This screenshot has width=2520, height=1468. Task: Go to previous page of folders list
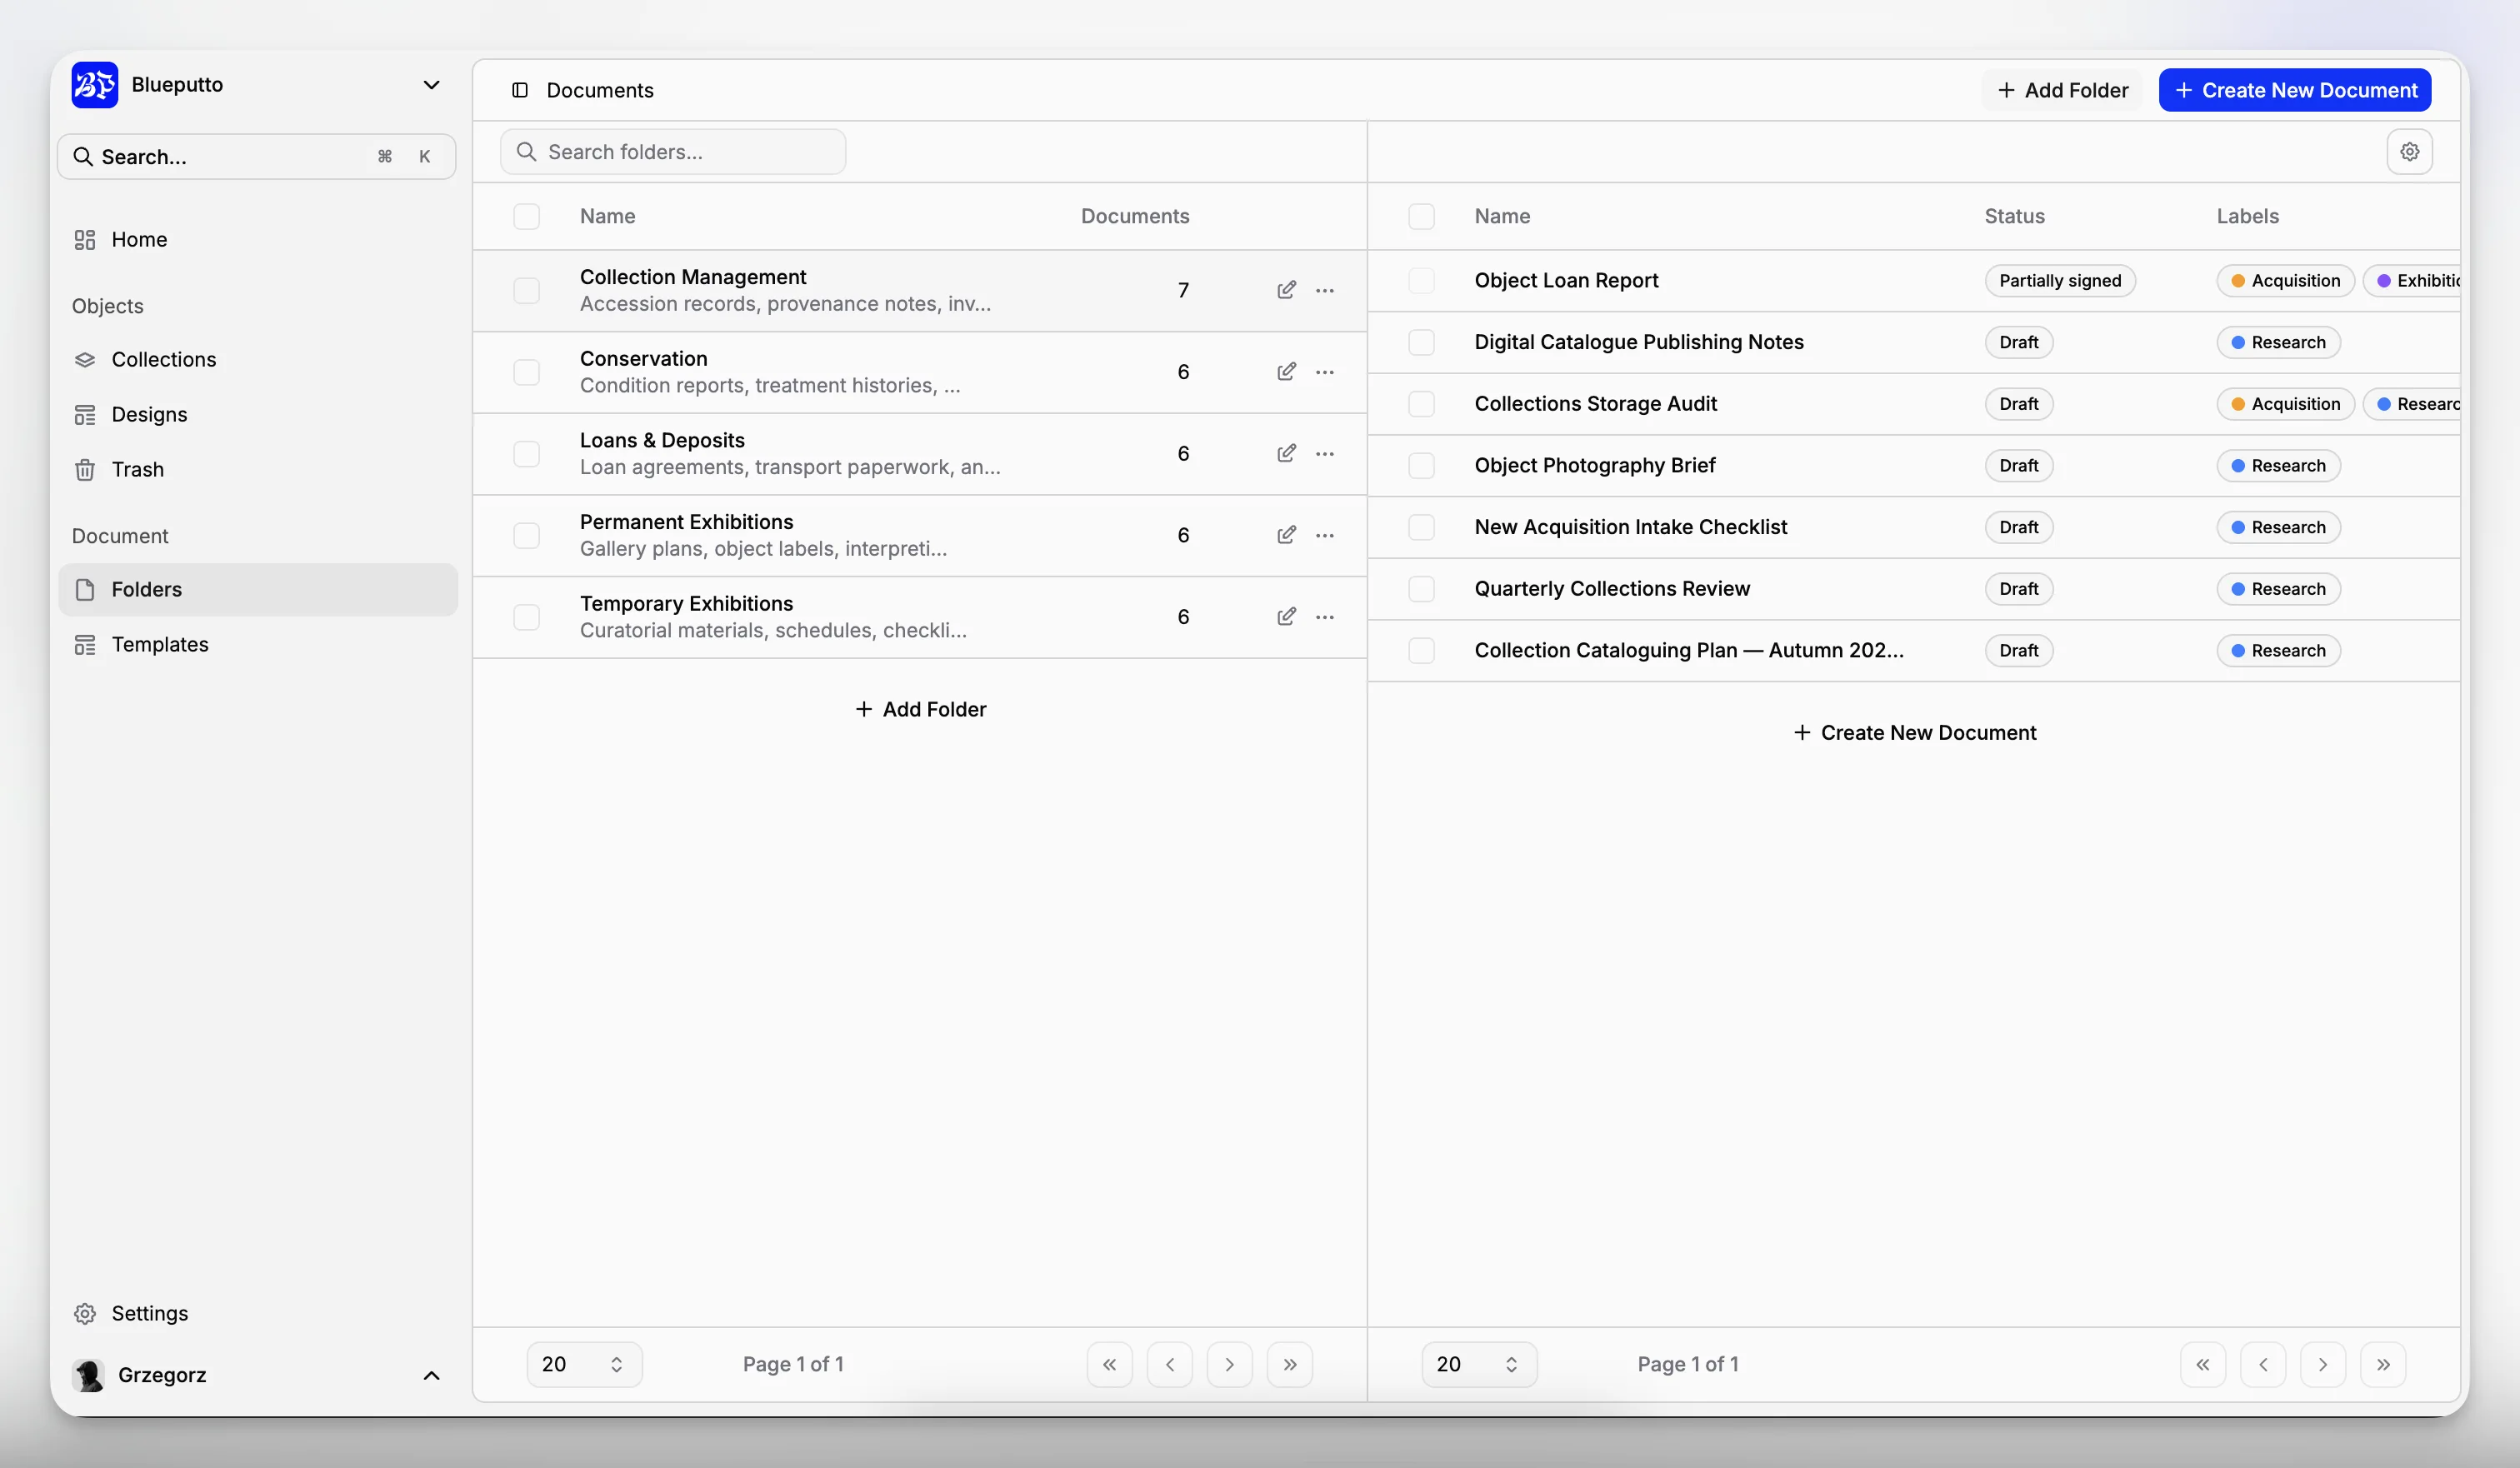1170,1364
